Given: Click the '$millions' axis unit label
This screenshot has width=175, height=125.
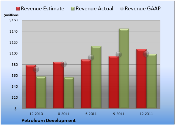Looking at the screenshot, I should pyautogui.click(x=11, y=15).
